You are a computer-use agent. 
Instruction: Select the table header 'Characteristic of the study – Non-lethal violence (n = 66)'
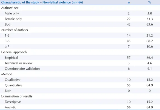click(x=42, y=2)
